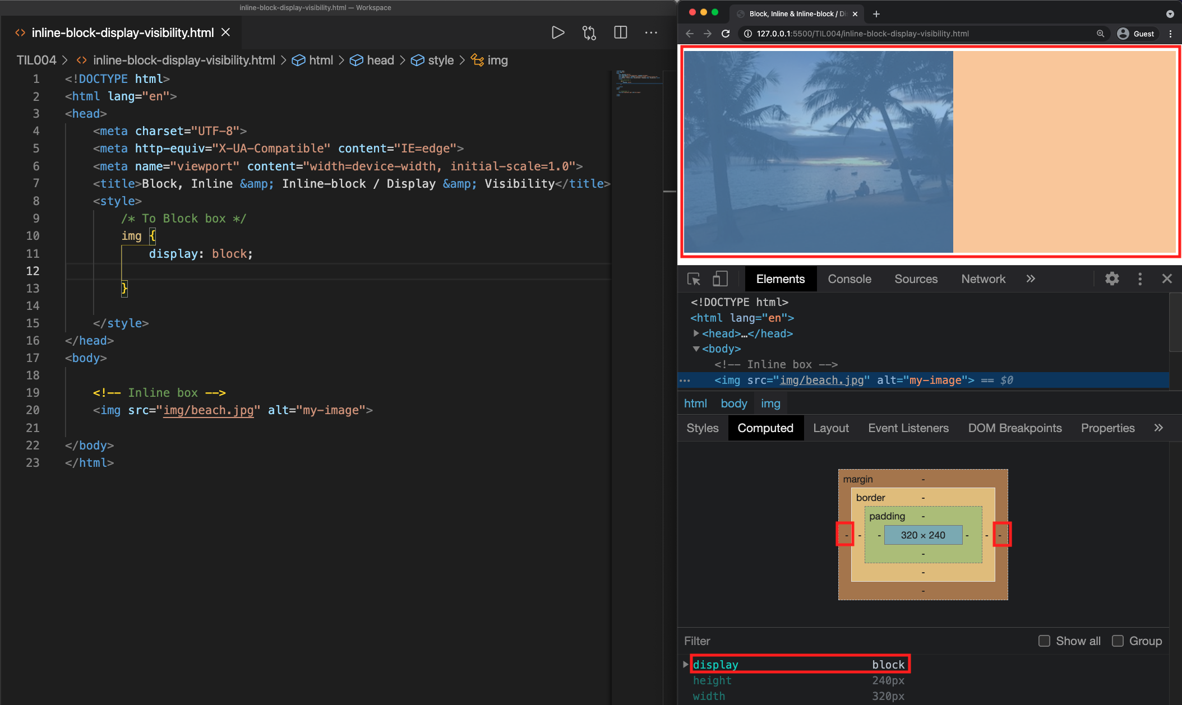The image size is (1182, 705).
Task: Click the Run play icon in editor
Action: (x=557, y=33)
